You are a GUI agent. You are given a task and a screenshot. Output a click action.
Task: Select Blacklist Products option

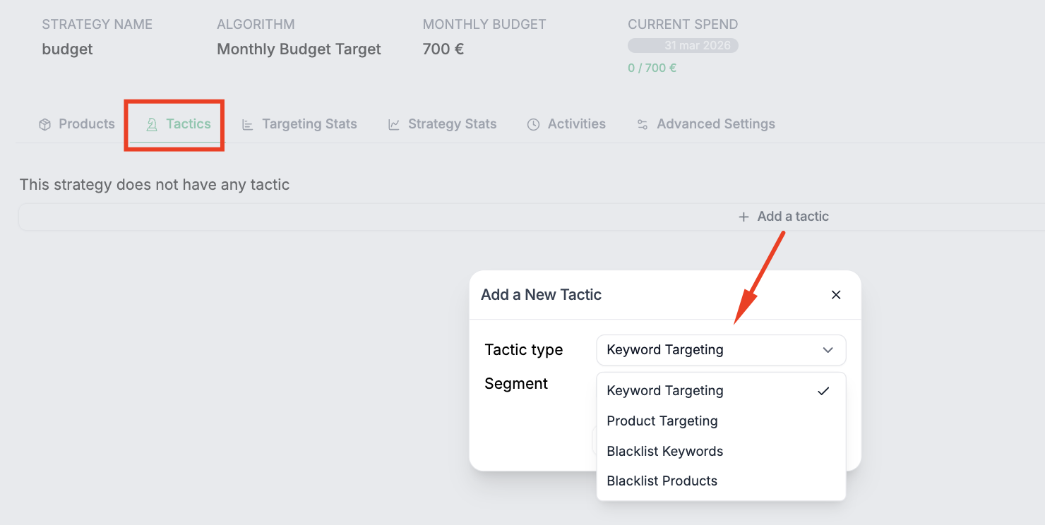coord(662,481)
